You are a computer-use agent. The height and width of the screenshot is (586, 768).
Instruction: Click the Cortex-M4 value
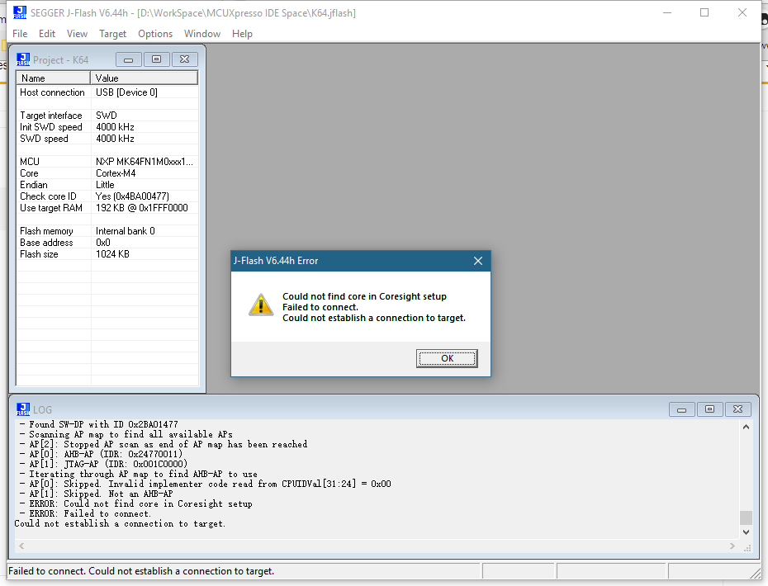click(x=116, y=173)
